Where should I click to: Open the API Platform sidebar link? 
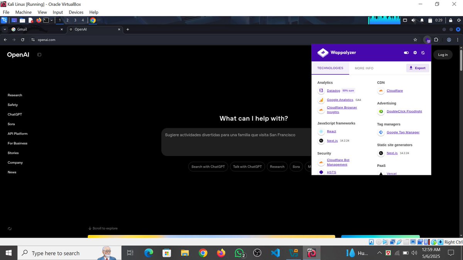pos(17,134)
